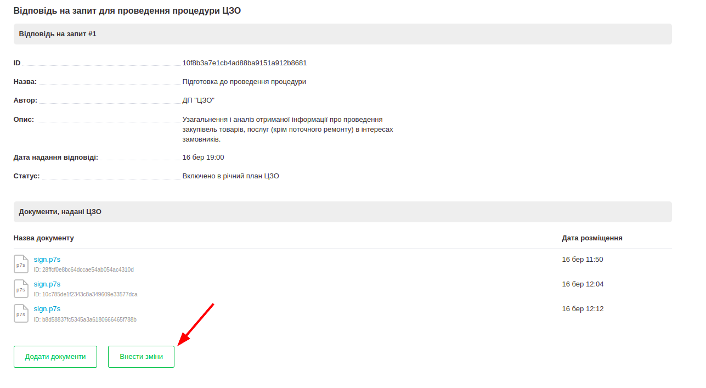The width and height of the screenshot is (706, 388).
Task: Click the title value "Підготовка до проведення процедури"
Action: [x=244, y=82]
